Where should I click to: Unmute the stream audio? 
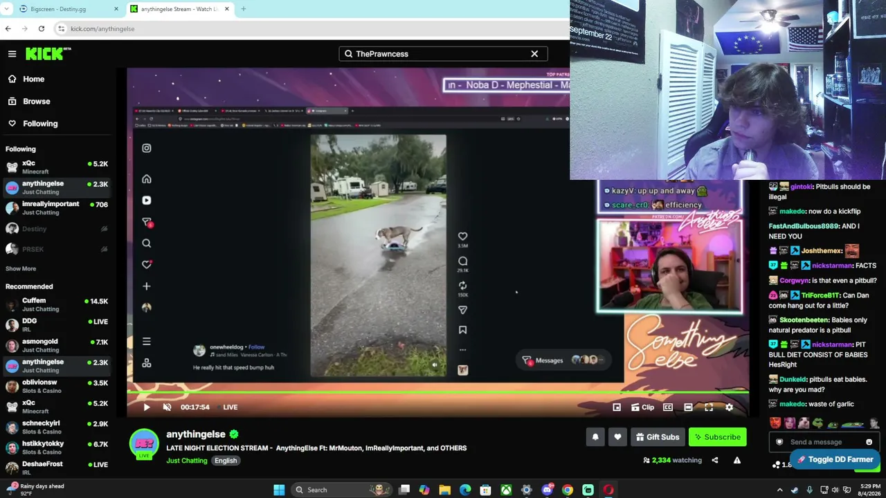click(x=167, y=407)
